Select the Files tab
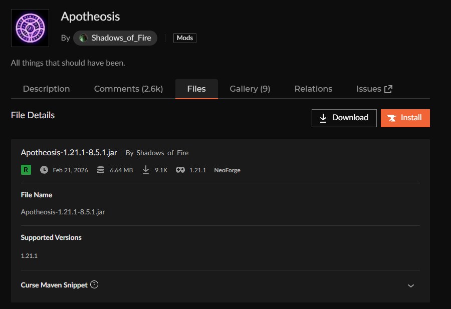Image resolution: width=451 pixels, height=309 pixels. [x=196, y=89]
